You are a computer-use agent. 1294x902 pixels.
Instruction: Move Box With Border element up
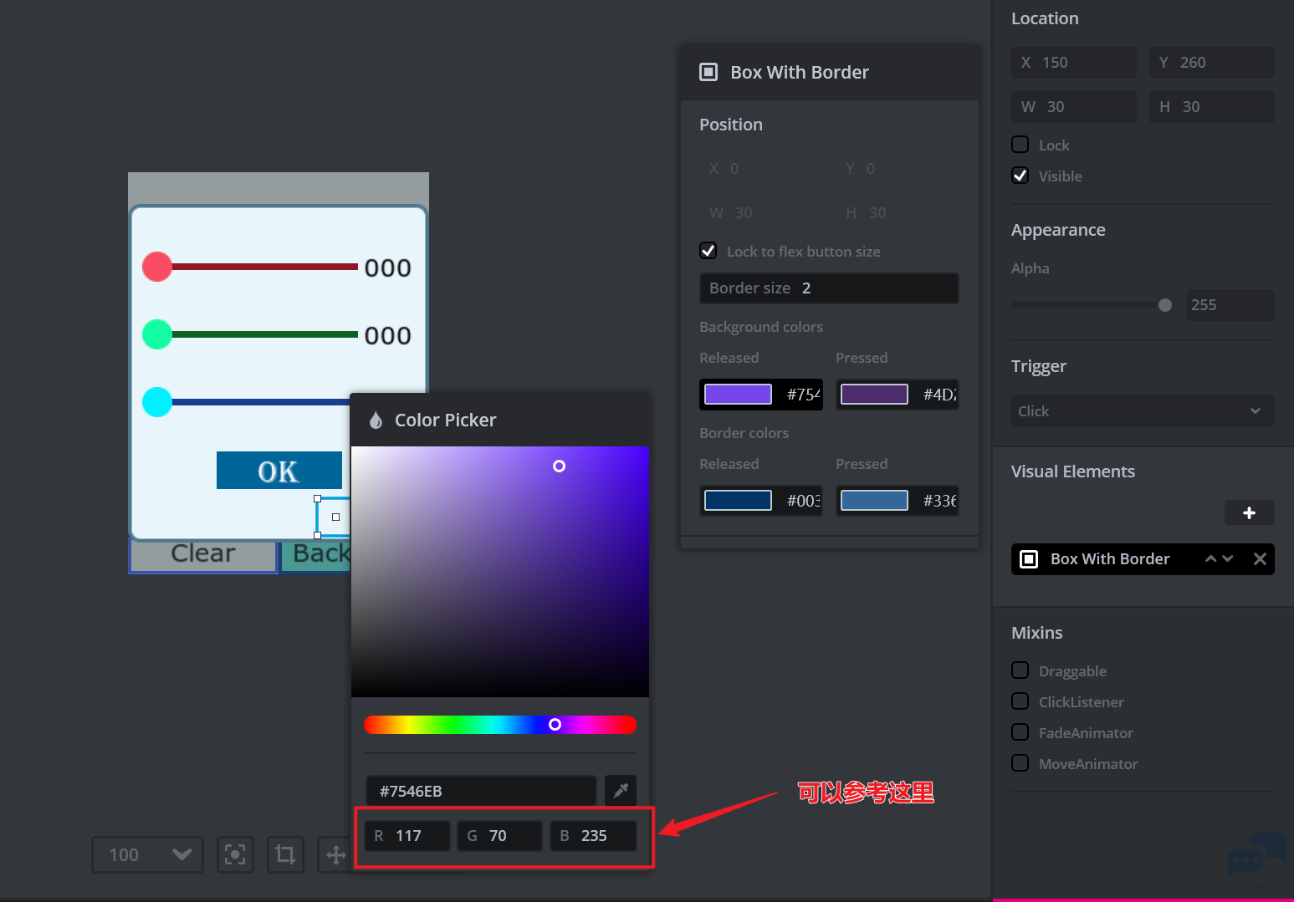coord(1210,559)
